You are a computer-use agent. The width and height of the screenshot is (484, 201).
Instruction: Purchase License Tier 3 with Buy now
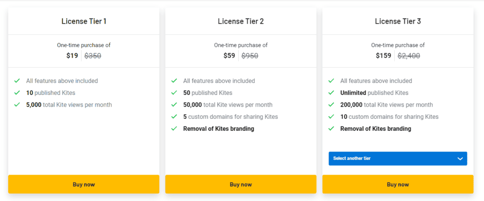pyautogui.click(x=398, y=184)
